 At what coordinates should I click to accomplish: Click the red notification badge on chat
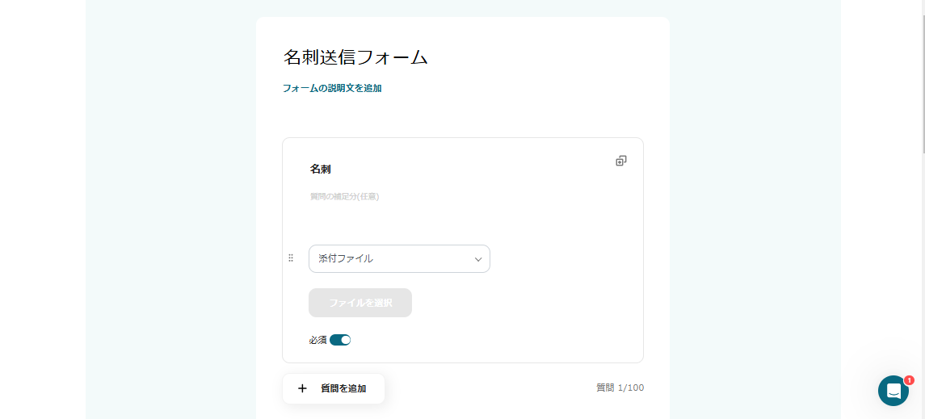pos(909,380)
